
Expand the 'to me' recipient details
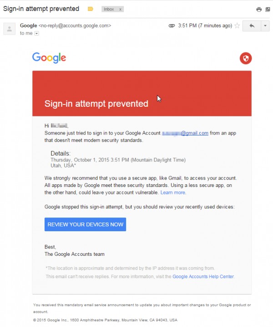36,33
